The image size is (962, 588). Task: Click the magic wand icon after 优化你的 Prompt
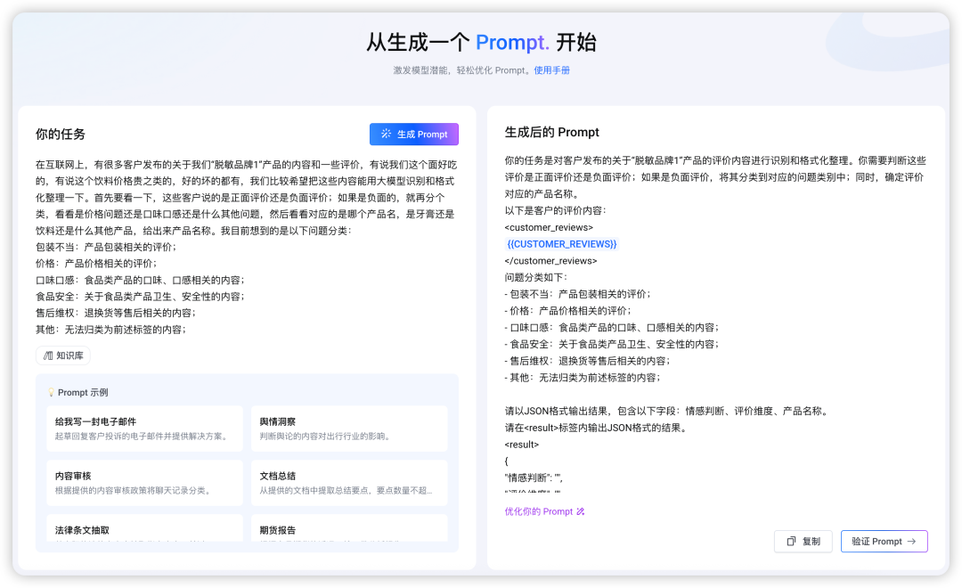pos(581,511)
